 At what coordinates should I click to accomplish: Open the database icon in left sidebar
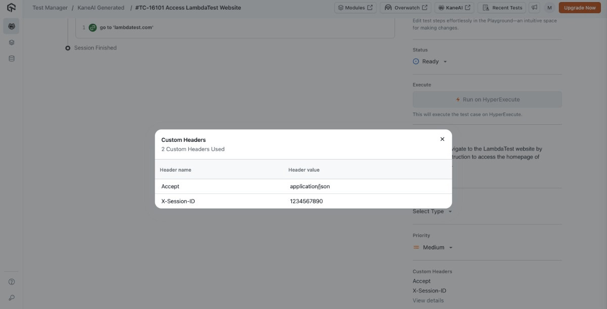(11, 58)
